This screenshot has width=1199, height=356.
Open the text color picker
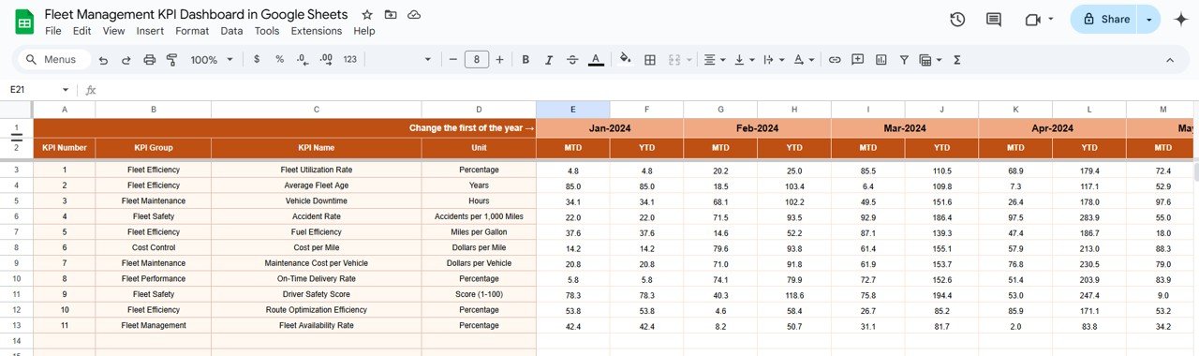coord(596,59)
